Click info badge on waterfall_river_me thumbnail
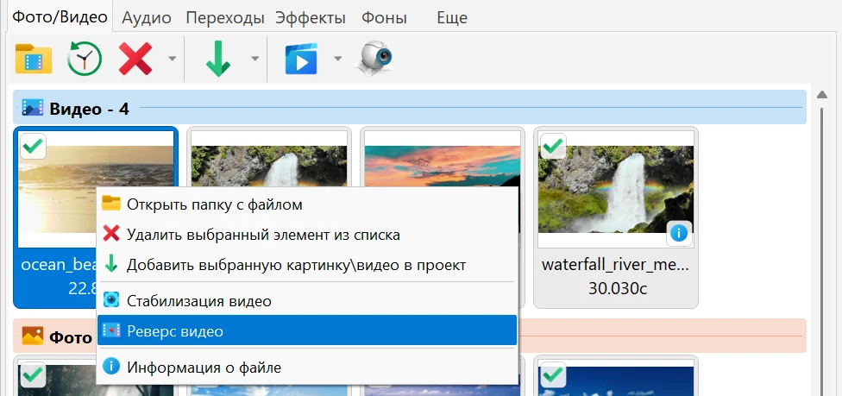The height and width of the screenshot is (396, 842). pos(679,233)
